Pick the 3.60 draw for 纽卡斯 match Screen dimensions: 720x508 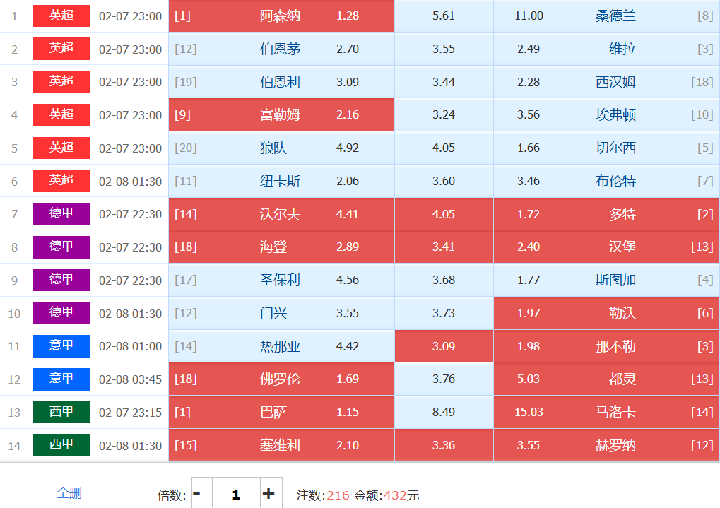[444, 181]
